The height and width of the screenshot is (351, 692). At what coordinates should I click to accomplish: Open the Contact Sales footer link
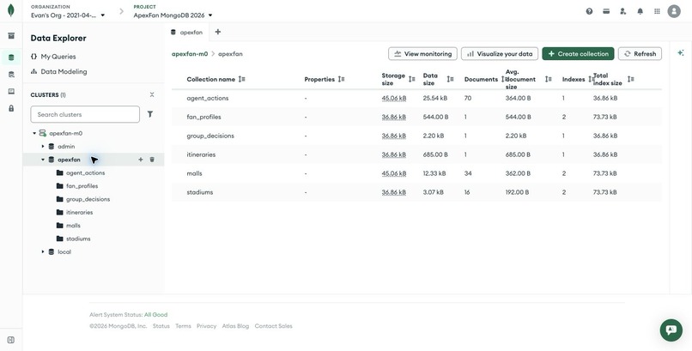pos(274,326)
